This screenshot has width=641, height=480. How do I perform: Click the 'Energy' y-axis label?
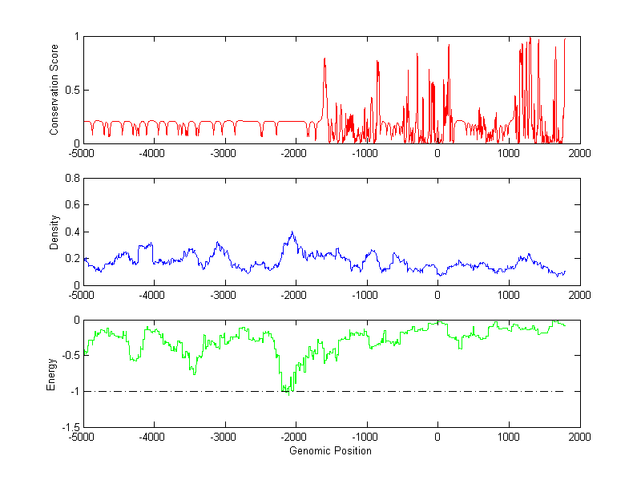[x=51, y=374]
